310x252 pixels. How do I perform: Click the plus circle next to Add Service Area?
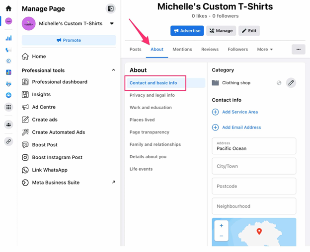tap(215, 112)
